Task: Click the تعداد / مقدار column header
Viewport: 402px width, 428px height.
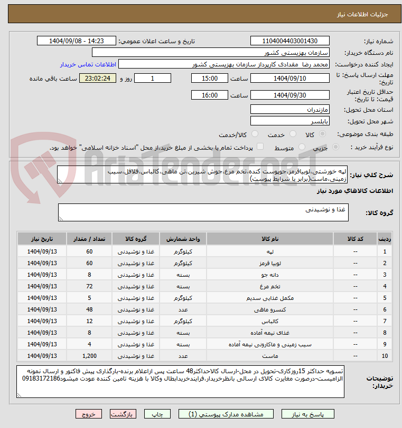Action: (89, 239)
